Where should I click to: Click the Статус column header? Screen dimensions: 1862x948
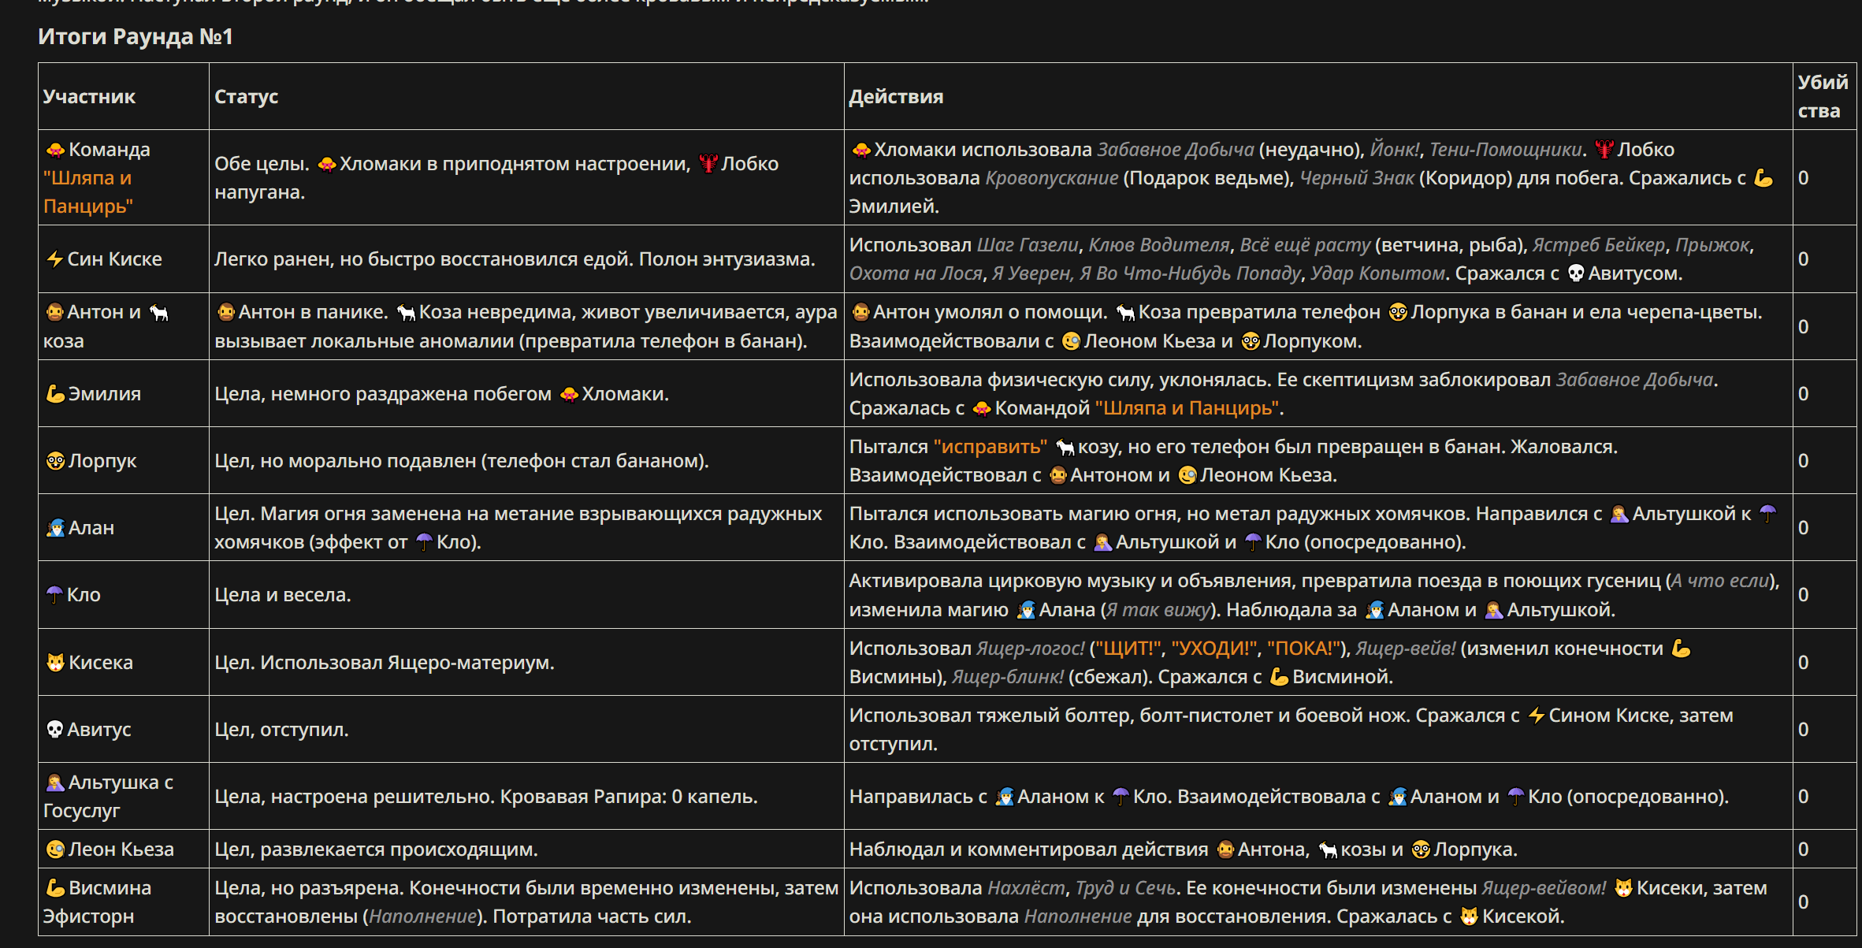point(247,97)
